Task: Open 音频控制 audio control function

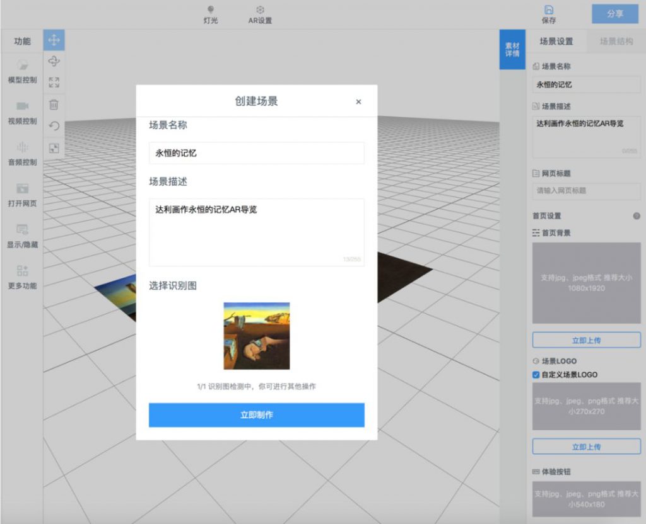Action: click(x=22, y=154)
